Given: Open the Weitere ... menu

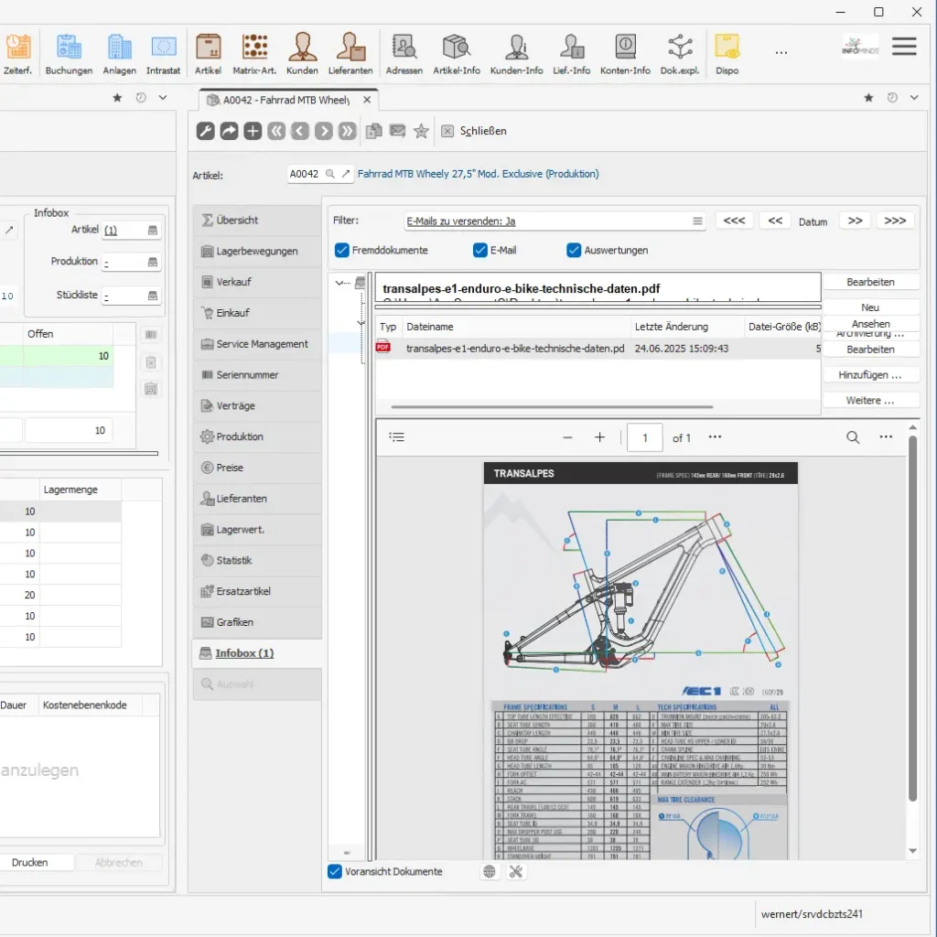Looking at the screenshot, I should click(x=870, y=401).
